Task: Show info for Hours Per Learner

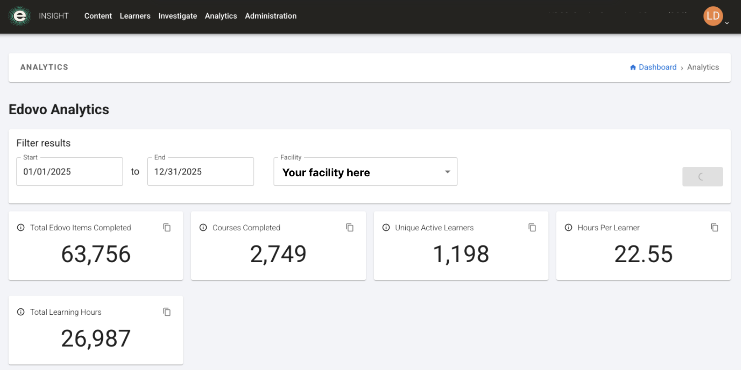Action: click(569, 227)
